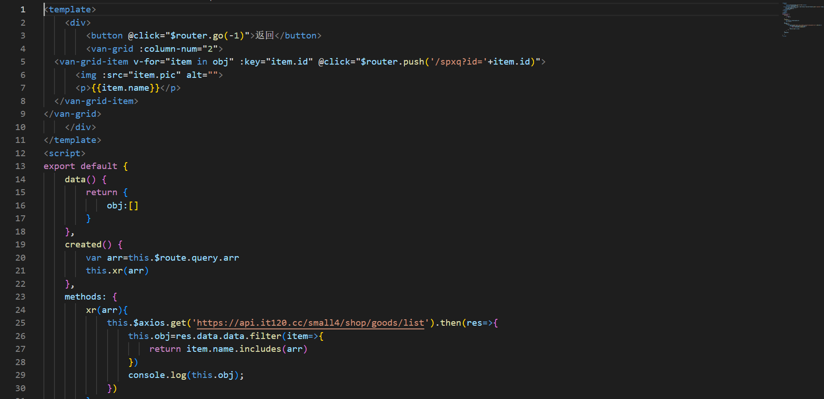824x399 pixels.
Task: Click the this.xr(arr) call on line 21
Action: point(117,271)
